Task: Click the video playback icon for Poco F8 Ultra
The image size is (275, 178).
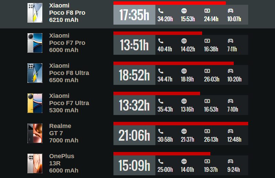Action: pos(207,71)
